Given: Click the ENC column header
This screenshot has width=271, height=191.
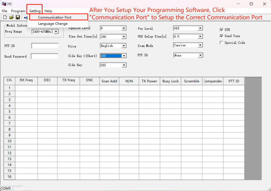Looking at the screenshot, I should pos(89,81).
